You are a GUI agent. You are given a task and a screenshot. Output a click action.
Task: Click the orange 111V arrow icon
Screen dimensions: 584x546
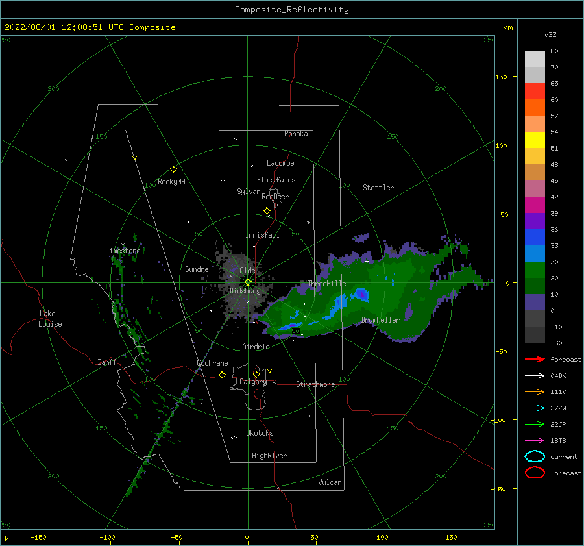(535, 391)
